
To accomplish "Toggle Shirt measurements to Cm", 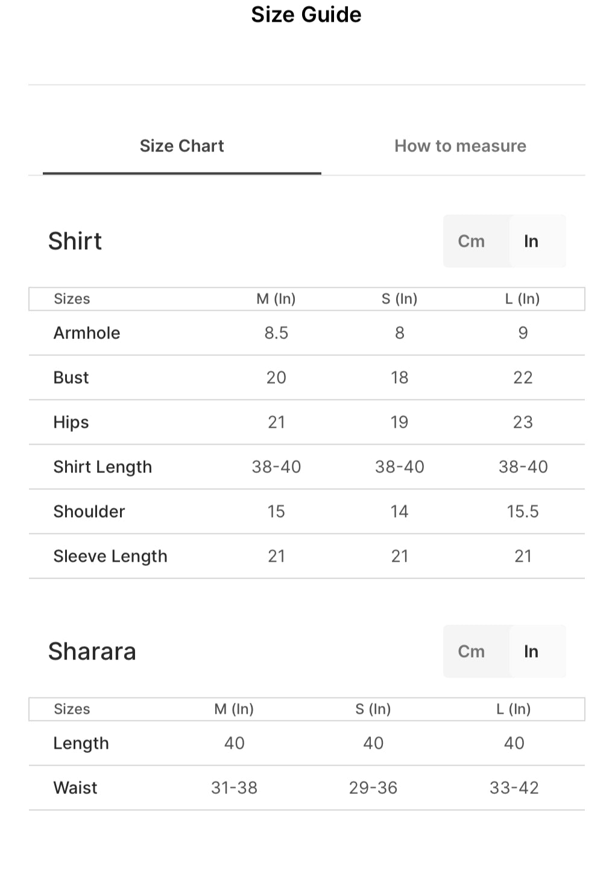I will click(471, 241).
